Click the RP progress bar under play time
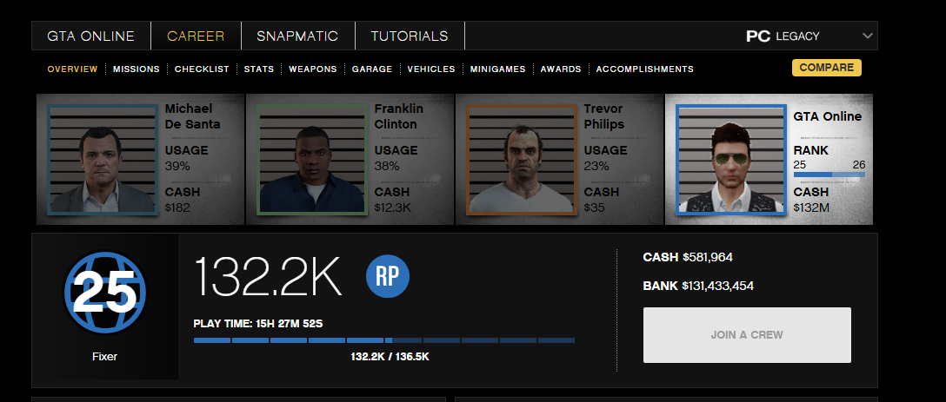946x402 pixels. [383, 340]
